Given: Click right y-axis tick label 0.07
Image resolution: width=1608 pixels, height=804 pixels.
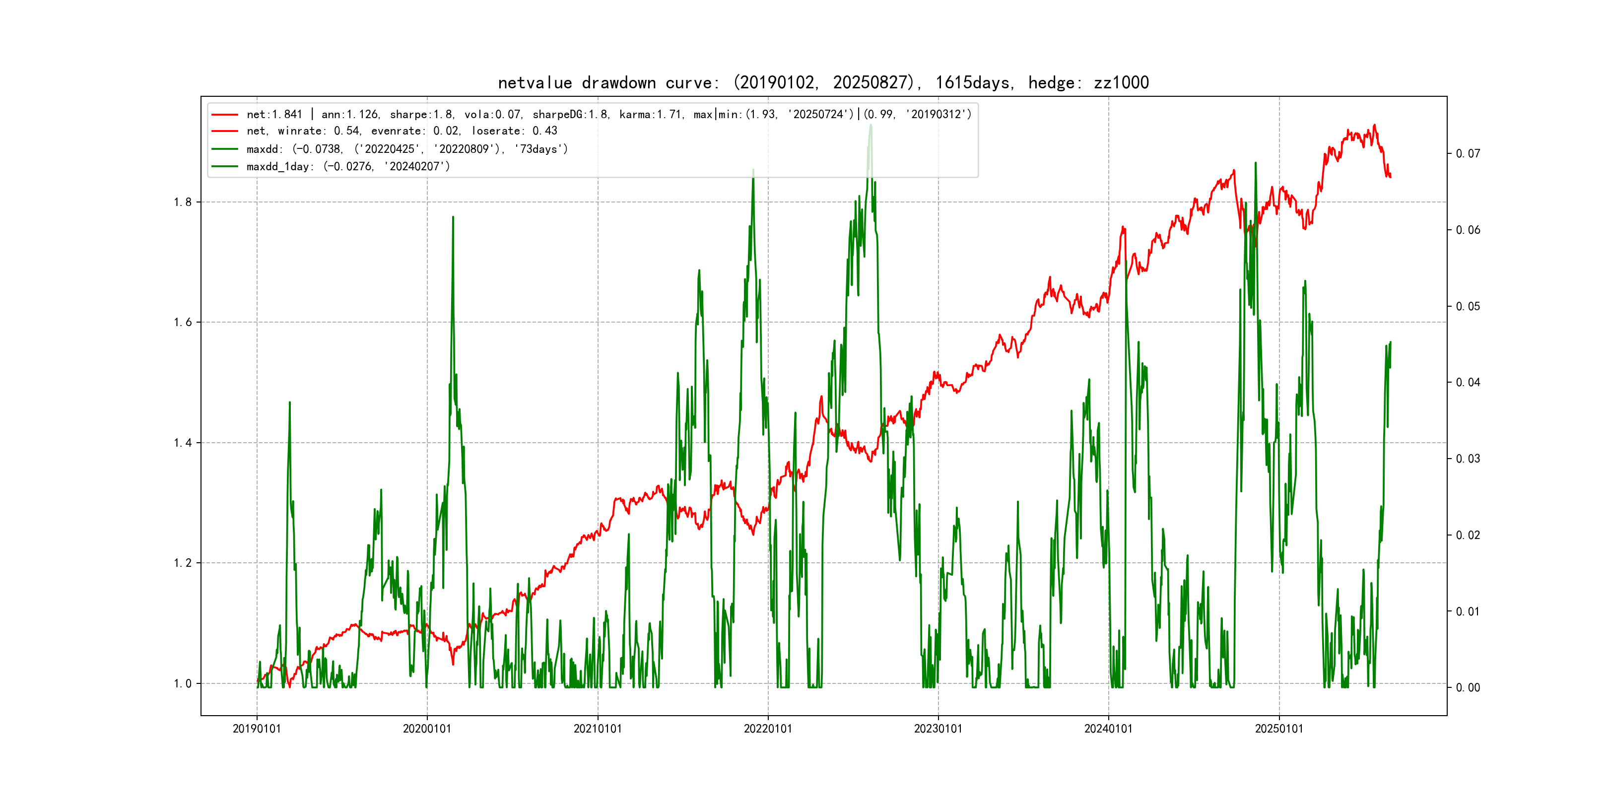Looking at the screenshot, I should click(1468, 153).
